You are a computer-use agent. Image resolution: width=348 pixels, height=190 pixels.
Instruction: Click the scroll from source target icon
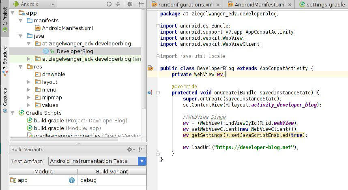click(x=109, y=4)
